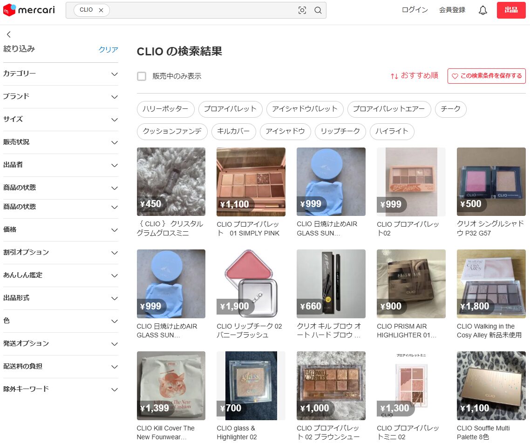Select the アイシャドウパレット keyword chip

(x=305, y=109)
